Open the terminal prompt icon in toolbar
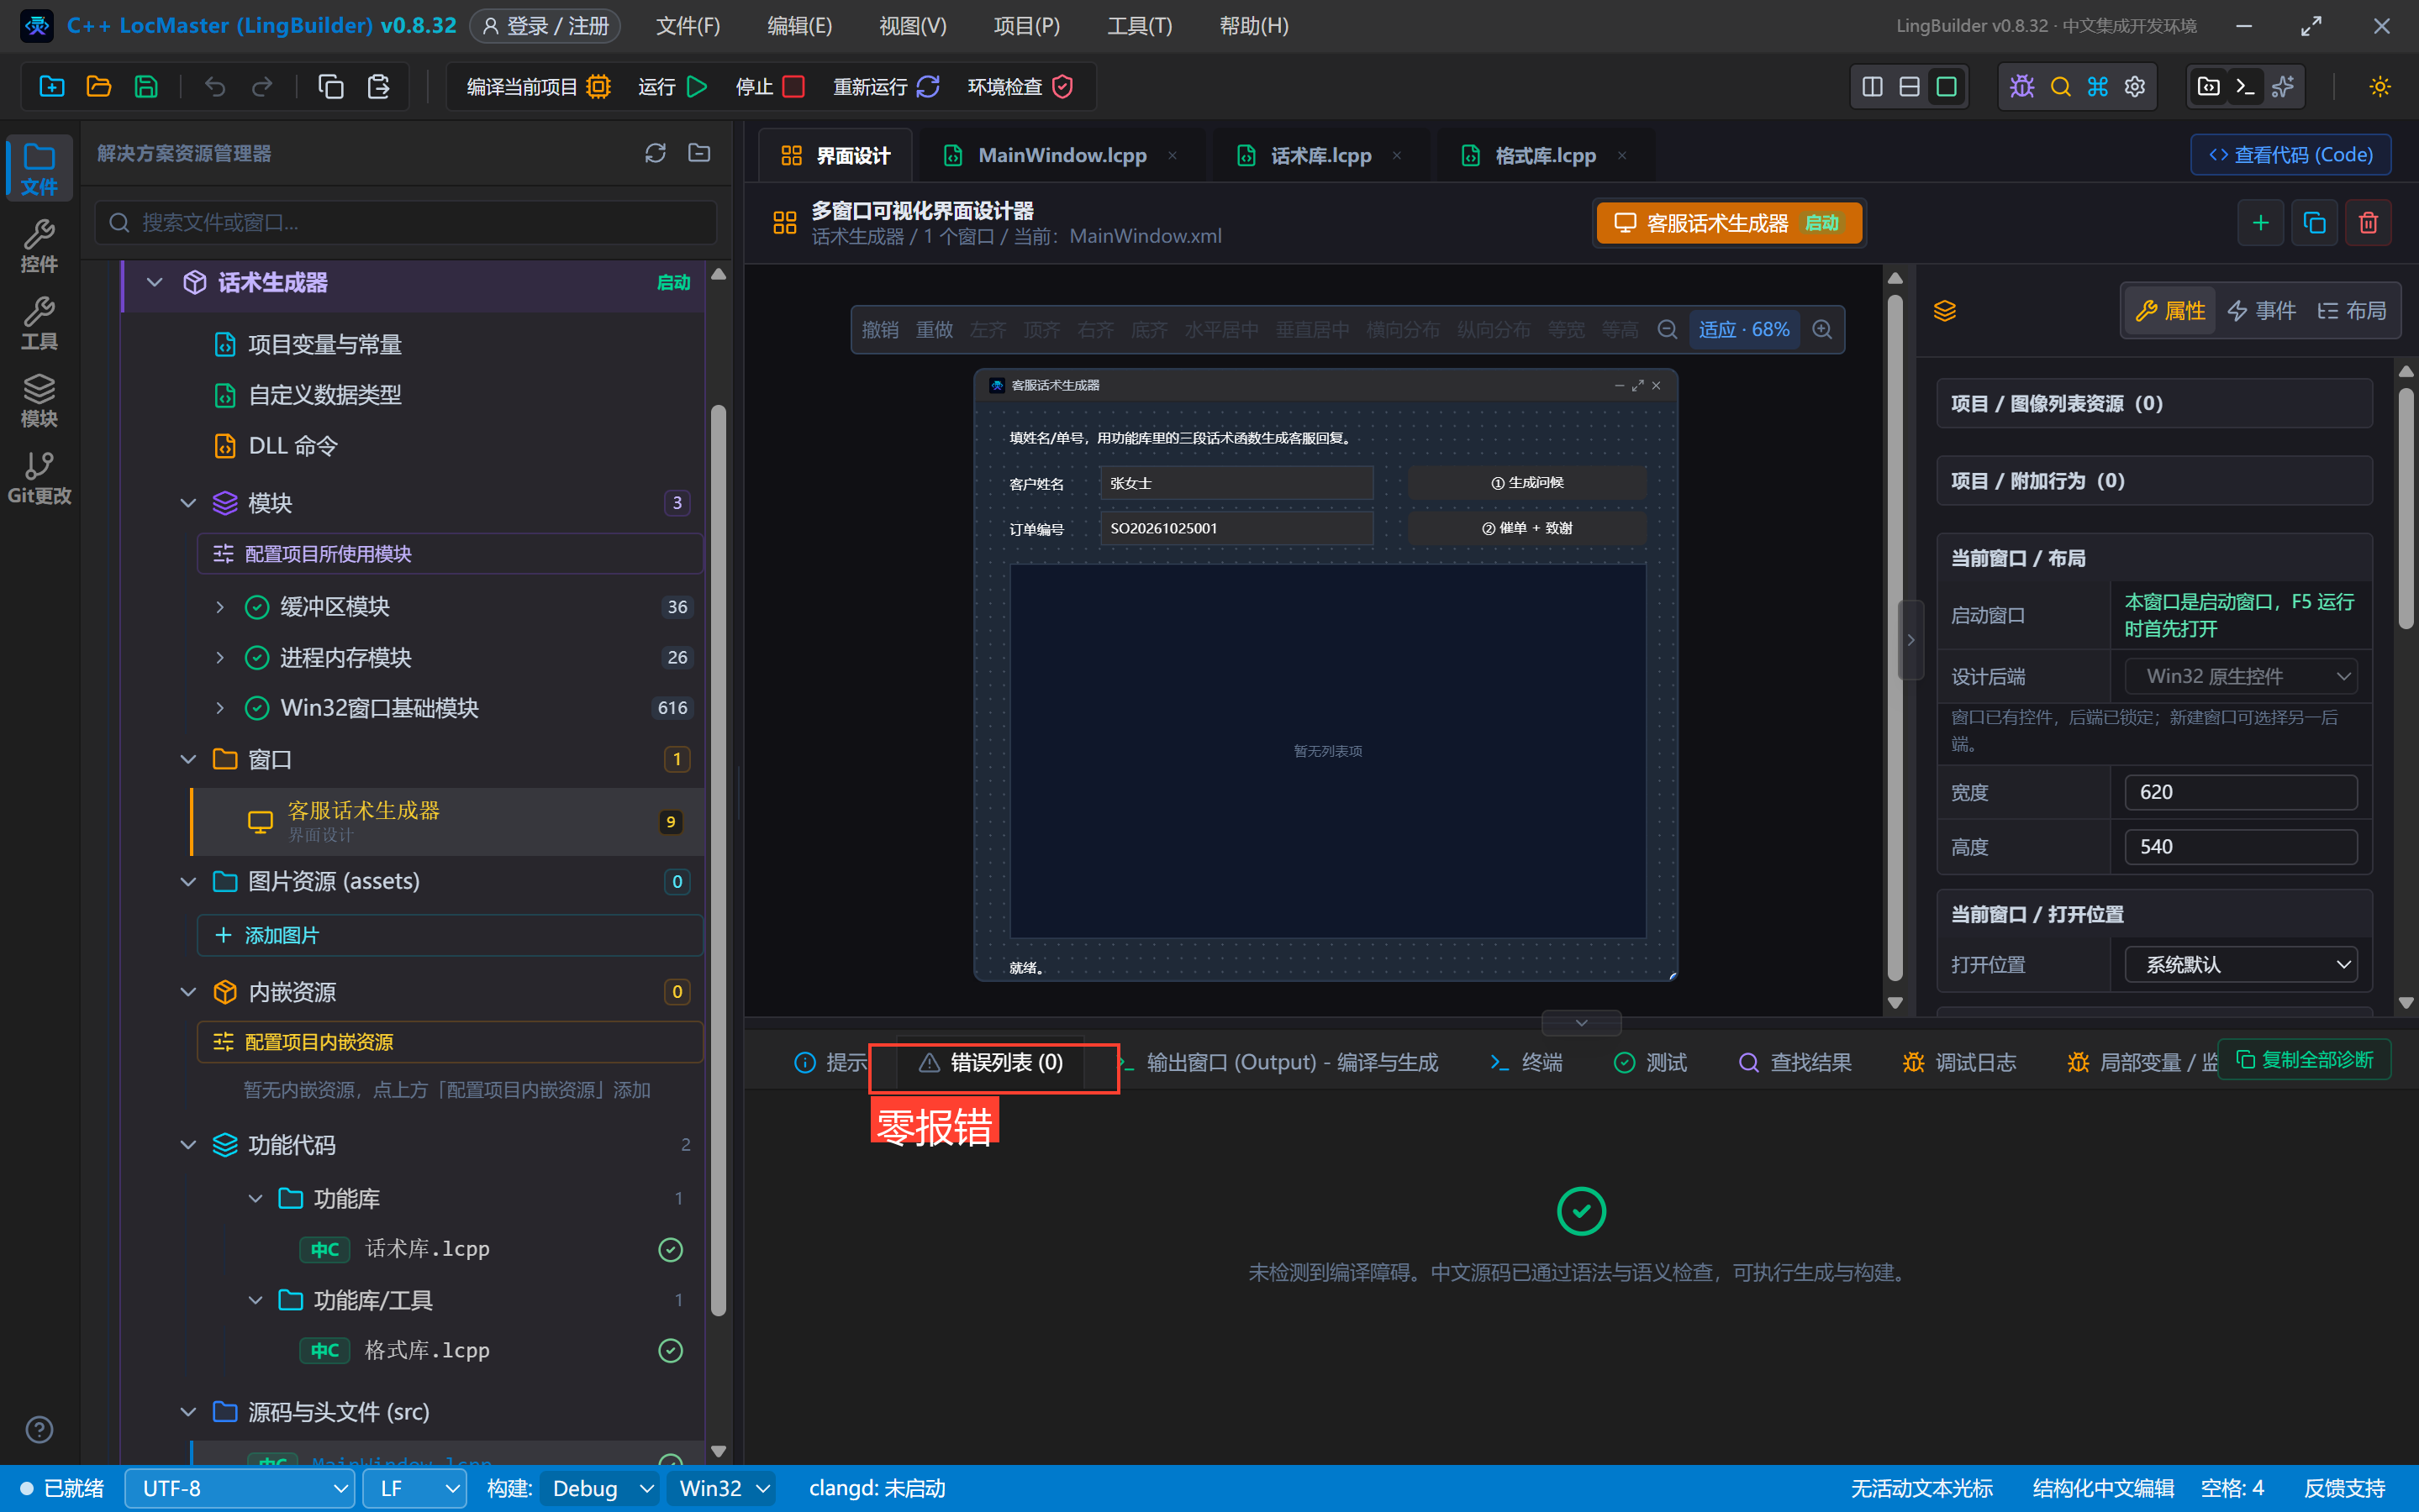Viewport: 2419px width, 1512px height. [2245, 87]
